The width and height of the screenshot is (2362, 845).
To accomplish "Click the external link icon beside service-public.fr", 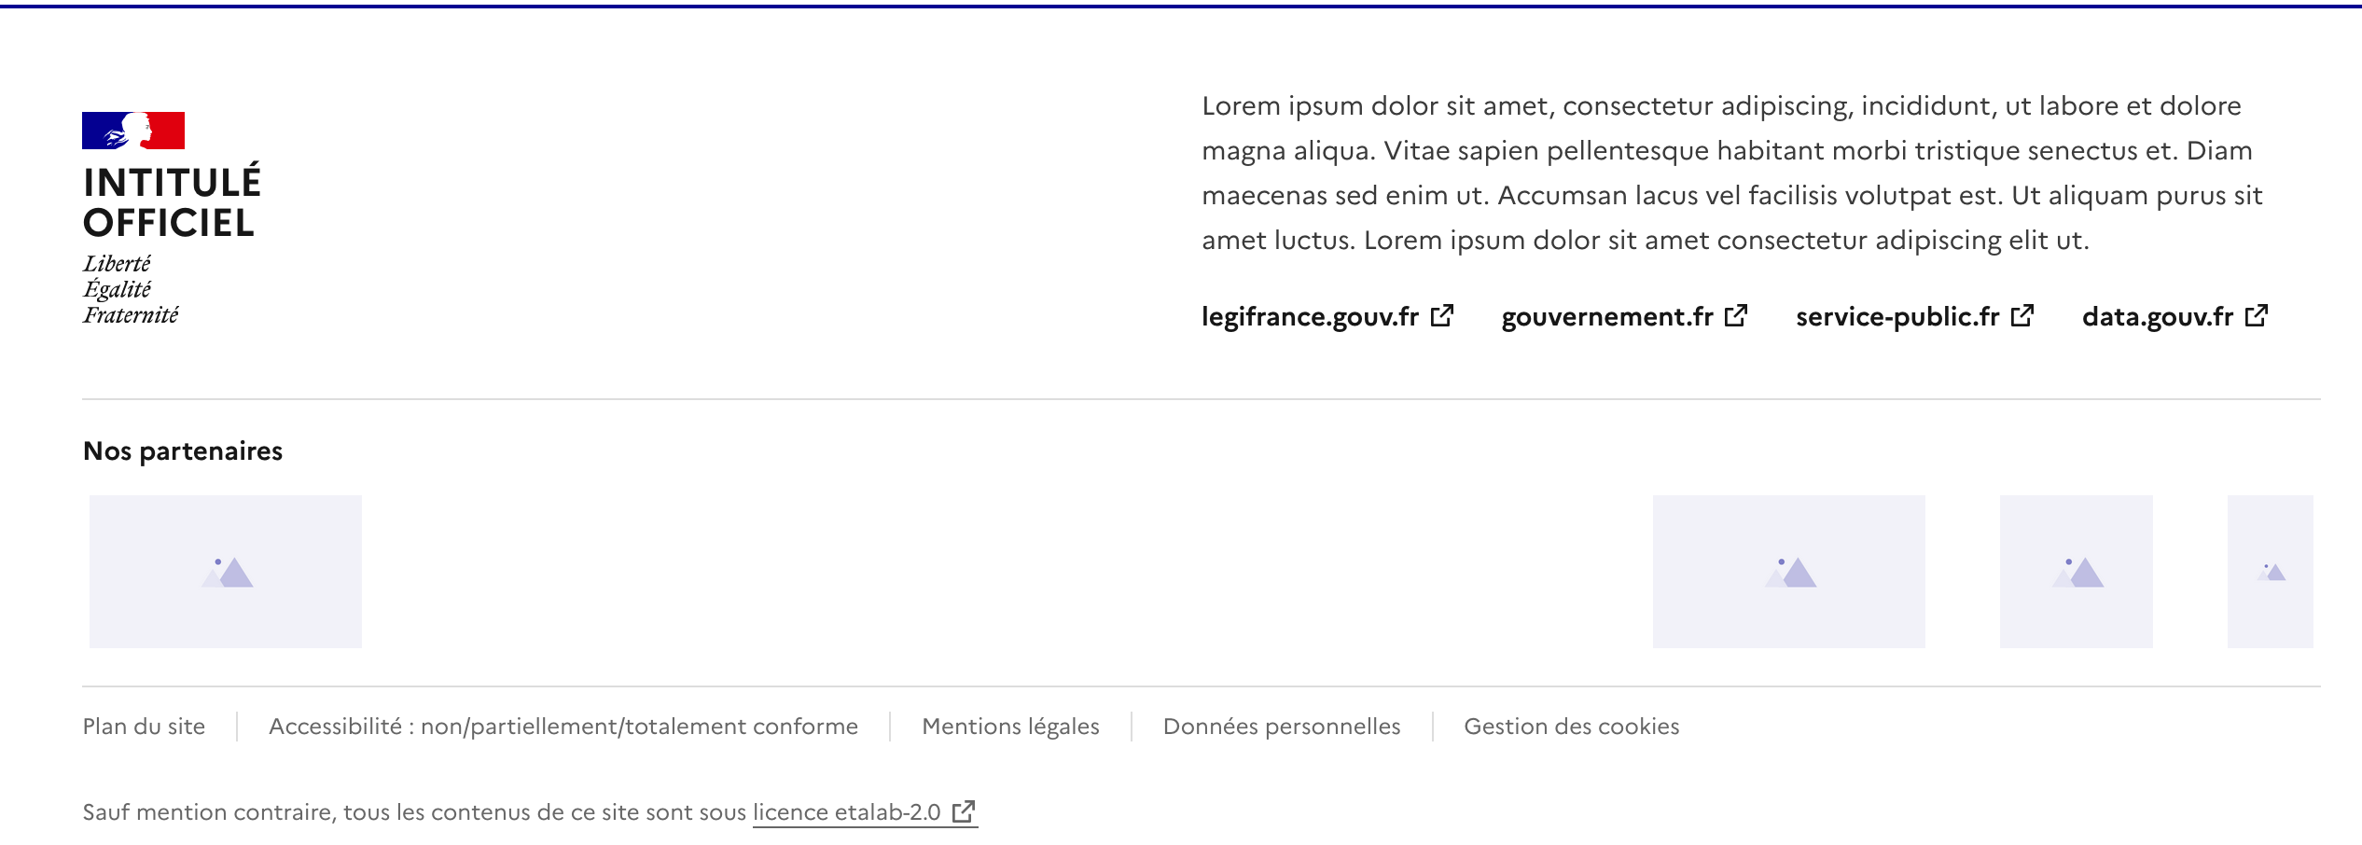I will point(2022,316).
